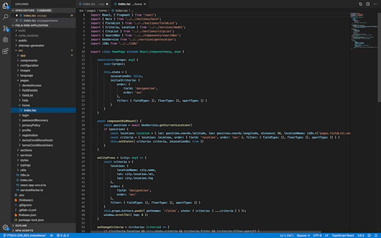Change end of line sequence LF
This screenshot has height=238, width=381.
[x=327, y=236]
